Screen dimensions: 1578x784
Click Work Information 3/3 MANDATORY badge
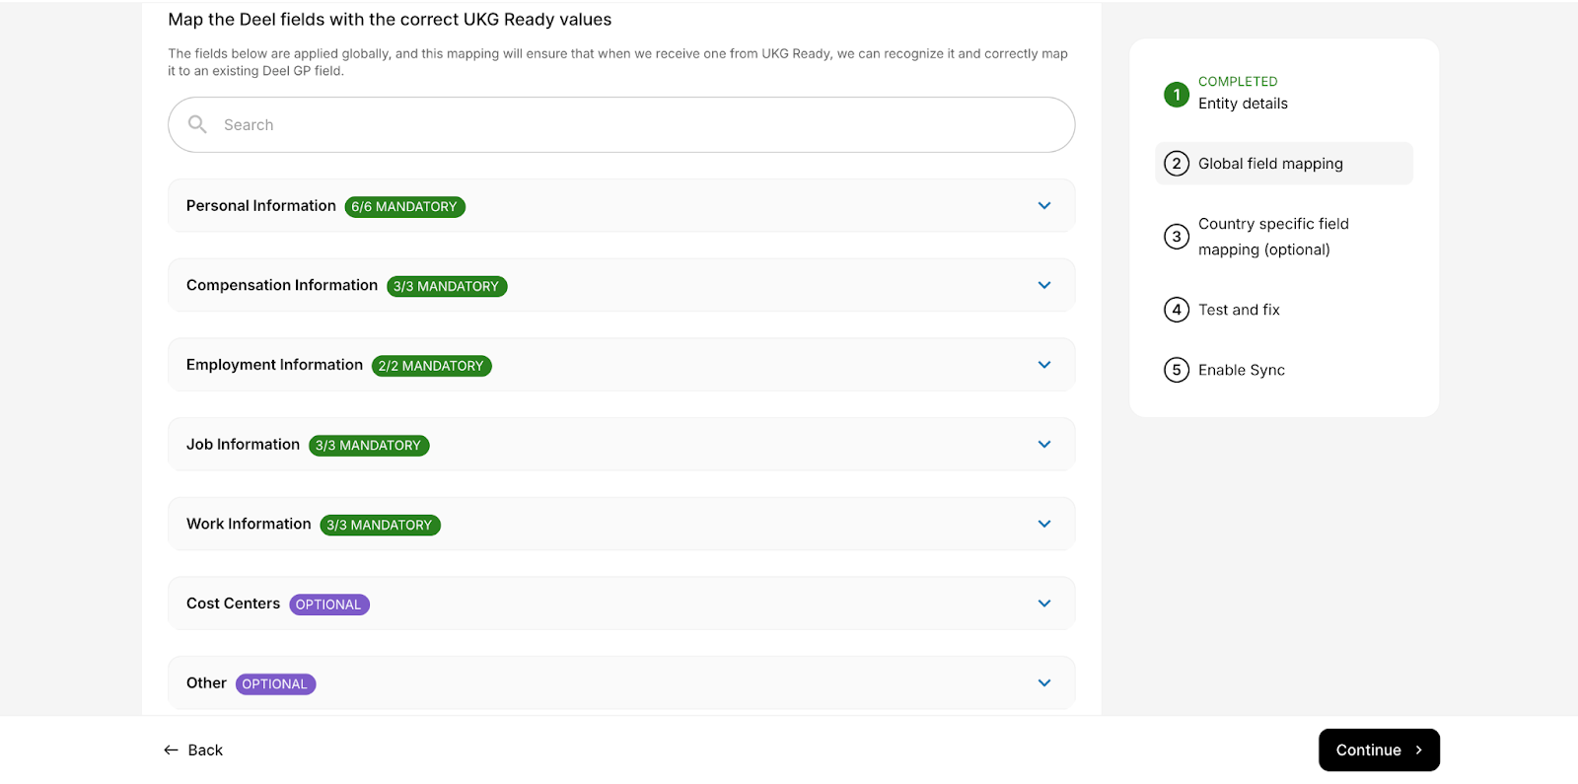tap(380, 525)
